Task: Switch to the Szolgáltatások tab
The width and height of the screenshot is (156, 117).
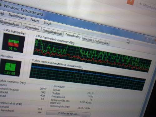Action: [52, 32]
